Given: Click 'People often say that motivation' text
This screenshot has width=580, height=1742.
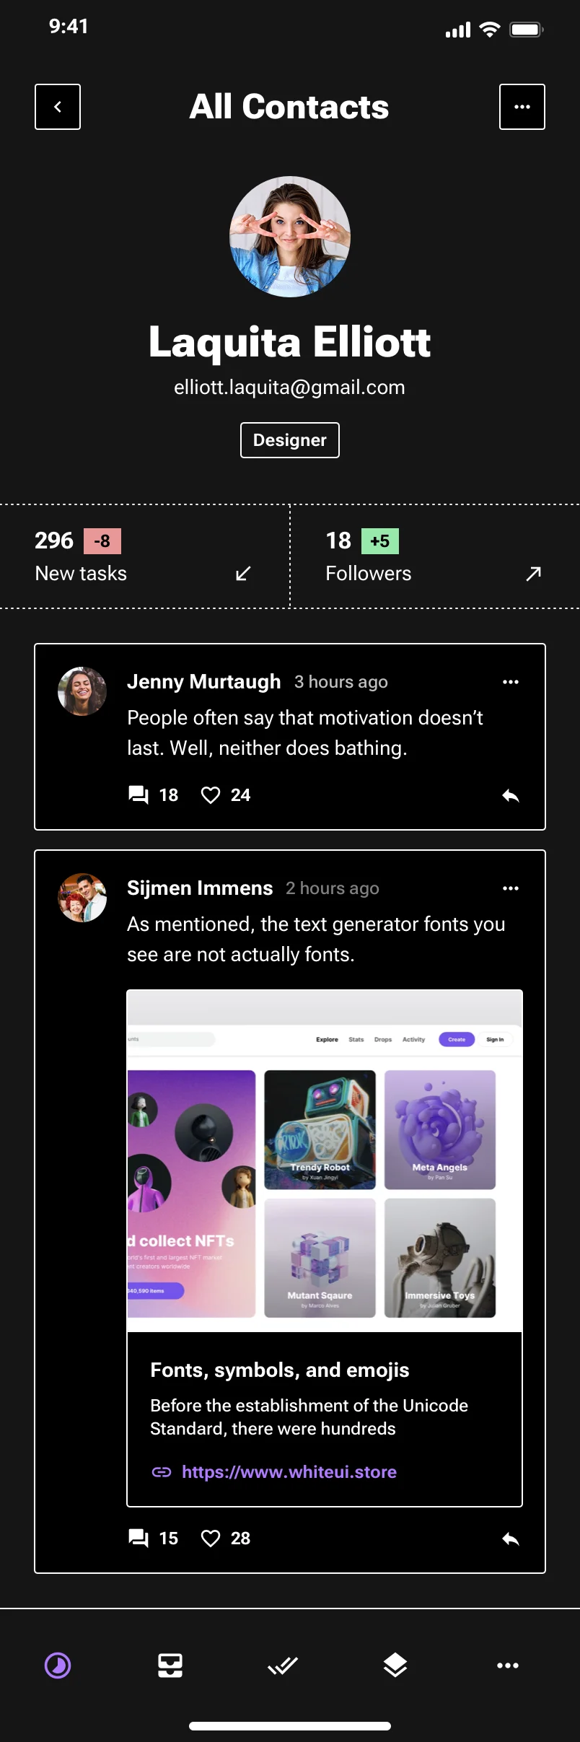Looking at the screenshot, I should click(305, 732).
